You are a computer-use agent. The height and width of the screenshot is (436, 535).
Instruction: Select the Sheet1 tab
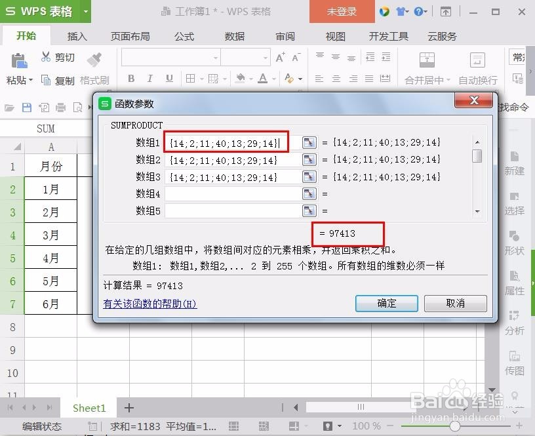click(x=89, y=408)
